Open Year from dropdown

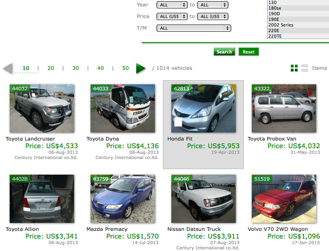click(172, 5)
